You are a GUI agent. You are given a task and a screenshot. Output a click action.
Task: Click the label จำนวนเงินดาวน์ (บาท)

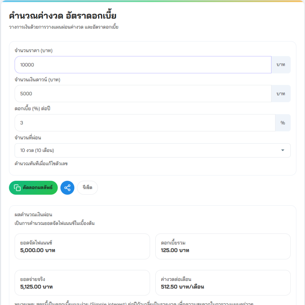[x=38, y=80]
